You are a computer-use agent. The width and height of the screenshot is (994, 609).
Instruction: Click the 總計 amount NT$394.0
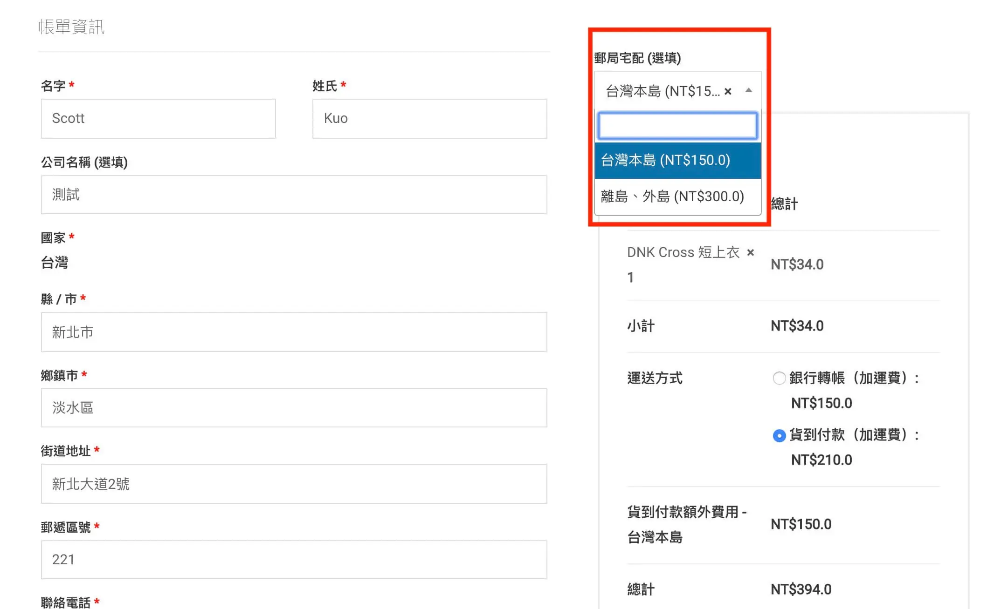pos(801,589)
